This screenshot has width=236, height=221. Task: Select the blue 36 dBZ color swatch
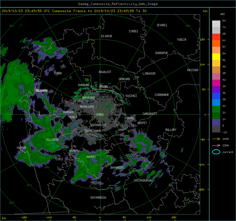(216, 96)
